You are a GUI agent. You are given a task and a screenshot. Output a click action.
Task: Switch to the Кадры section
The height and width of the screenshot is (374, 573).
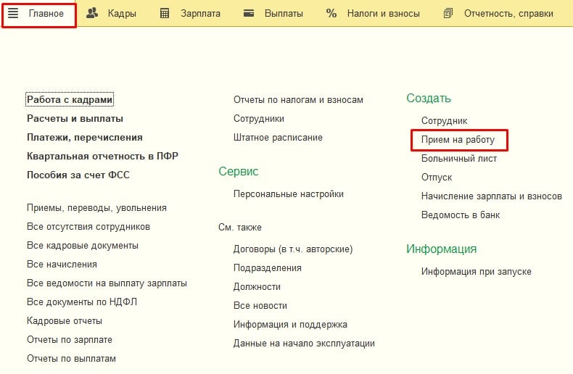(x=121, y=14)
